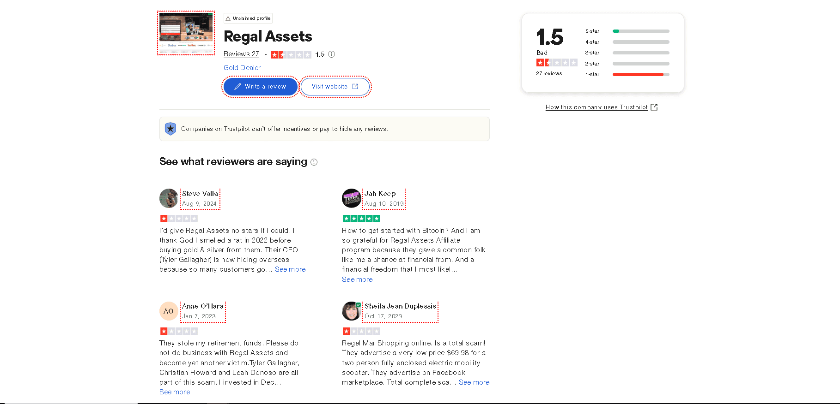Click the Unclaimed profile warning badge
Viewport: 840px width, 404px height.
click(248, 18)
